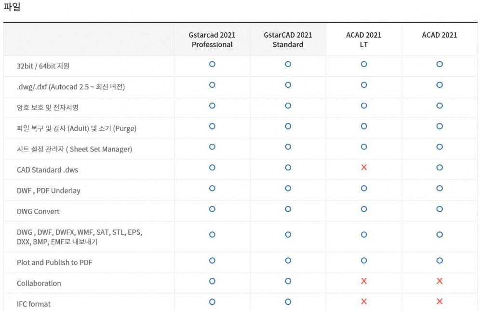This screenshot has width=482, height=311.
Task: Click the circle for DWG Convert under GstarCAD 2021 Standard
Action: [288, 209]
